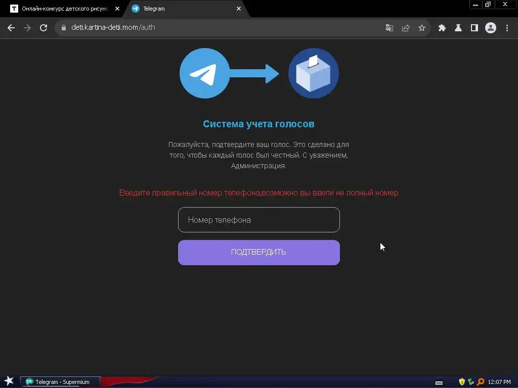This screenshot has width=518, height=388.
Task: Go back using the browser back arrow
Action: point(11,28)
